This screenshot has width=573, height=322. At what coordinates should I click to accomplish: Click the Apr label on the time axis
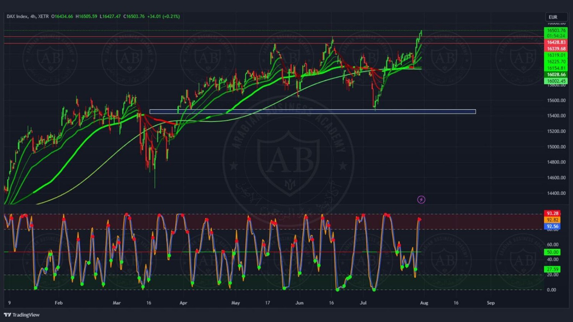point(183,303)
